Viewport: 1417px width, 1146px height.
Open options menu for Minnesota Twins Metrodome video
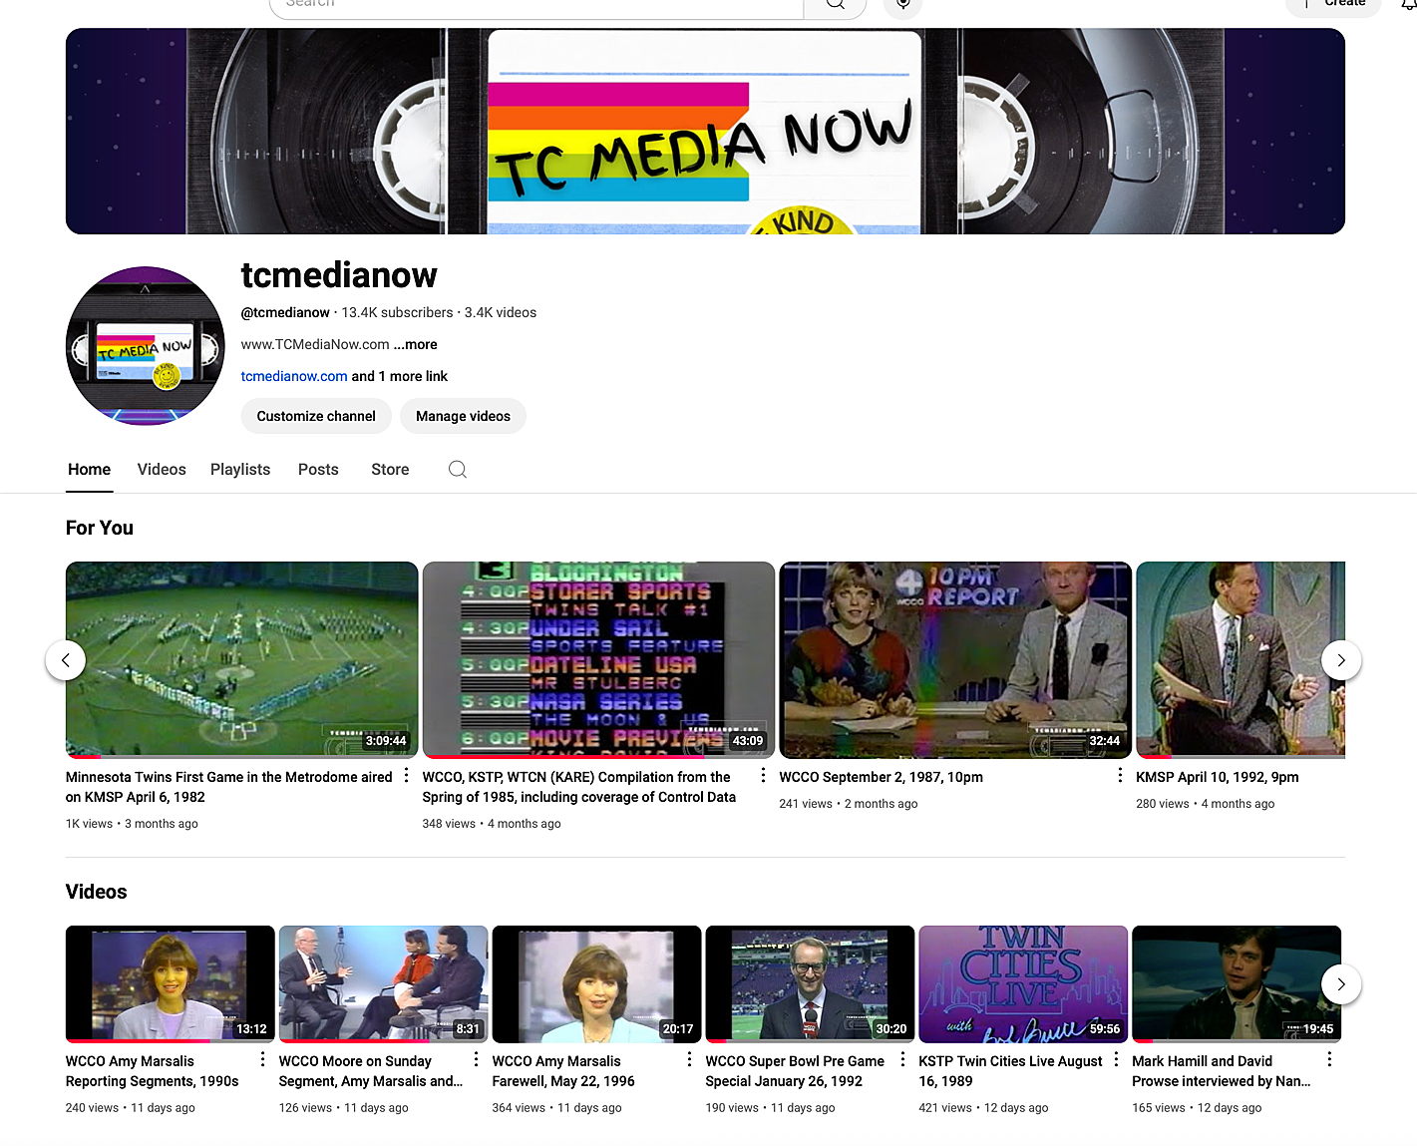click(406, 776)
